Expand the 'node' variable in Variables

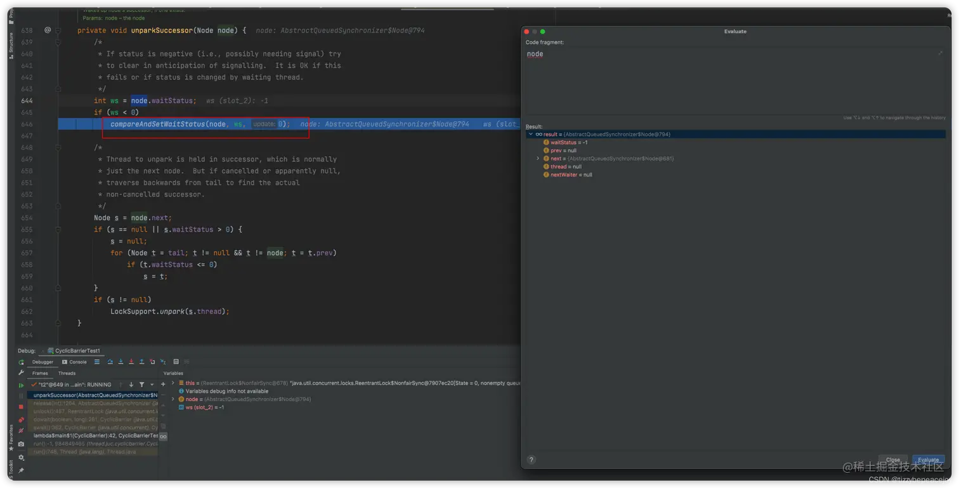[x=173, y=399]
